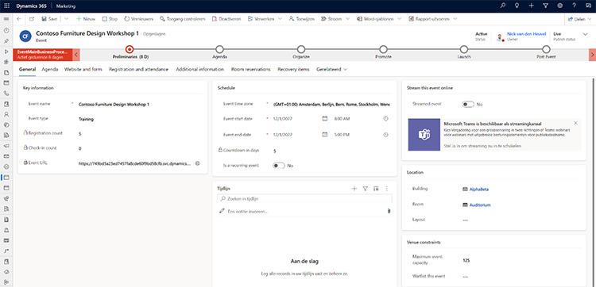Click the attachment paperclip in the note field

click(389, 211)
